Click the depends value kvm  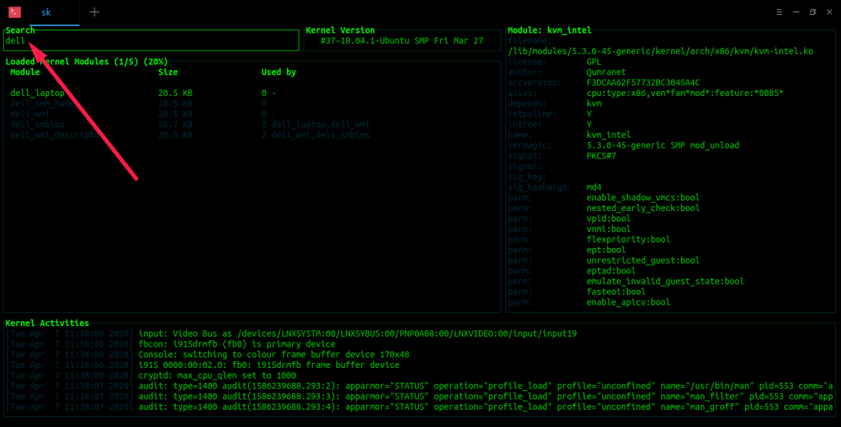point(594,103)
